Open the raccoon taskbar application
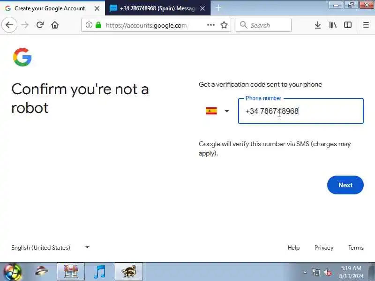The image size is (375, 281). click(129, 272)
